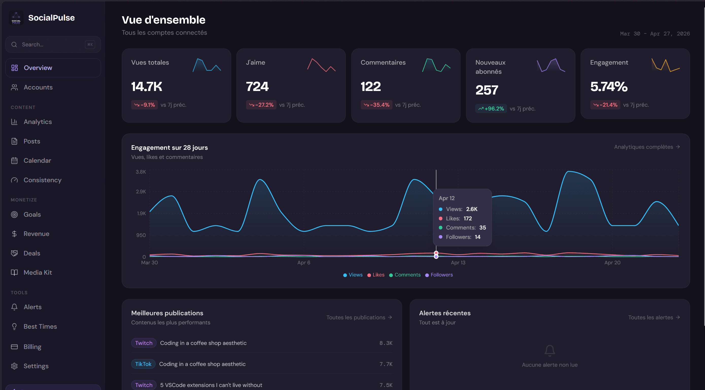Click the Engagement orange sparkline

666,65
